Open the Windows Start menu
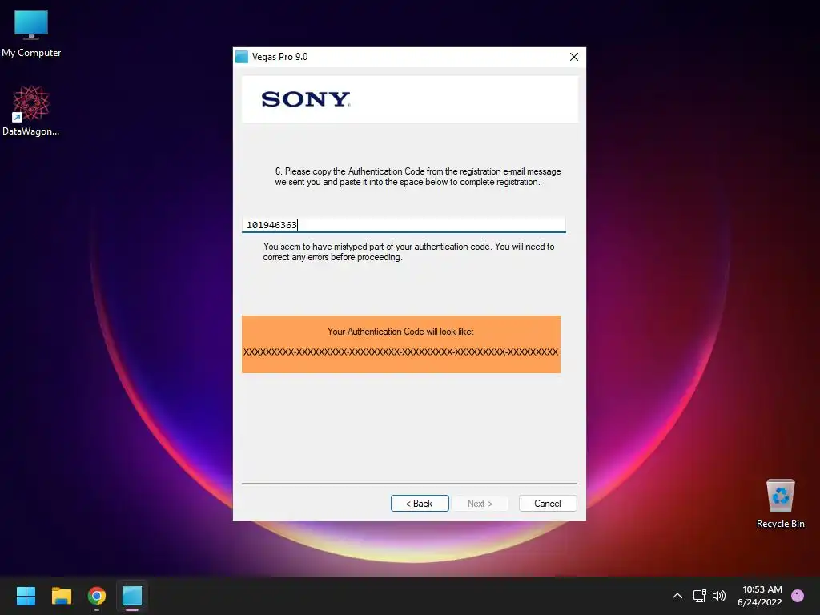820x615 pixels. coord(26,596)
